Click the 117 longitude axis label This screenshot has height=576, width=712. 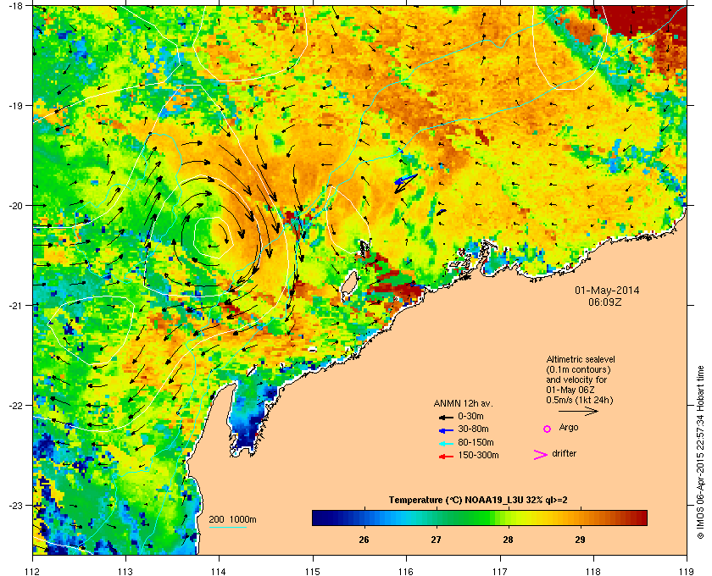tap(500, 571)
